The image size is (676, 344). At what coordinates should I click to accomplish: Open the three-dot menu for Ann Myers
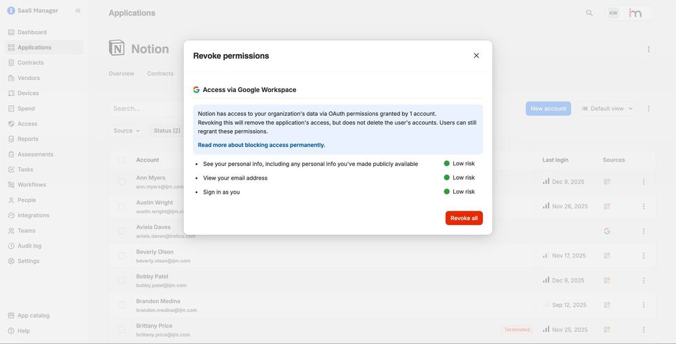coord(643,181)
